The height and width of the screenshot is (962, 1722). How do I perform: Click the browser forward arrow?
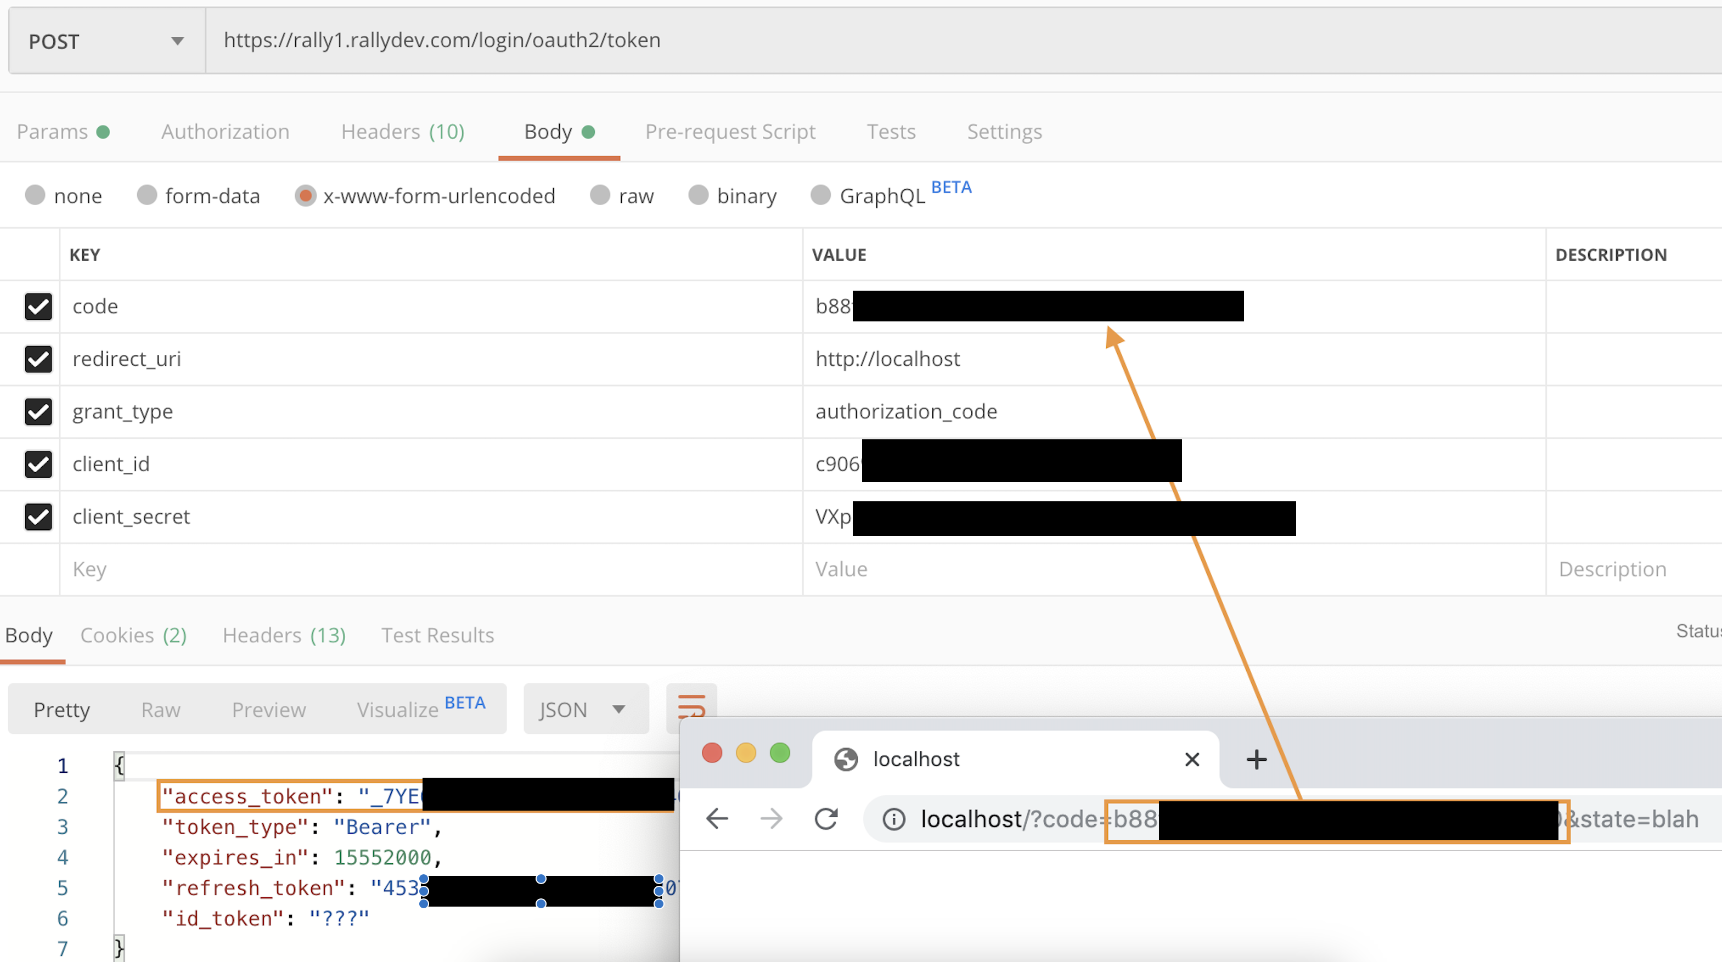coord(772,818)
